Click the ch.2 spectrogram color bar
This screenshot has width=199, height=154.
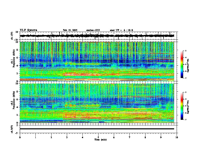pyautogui.click(x=182, y=106)
